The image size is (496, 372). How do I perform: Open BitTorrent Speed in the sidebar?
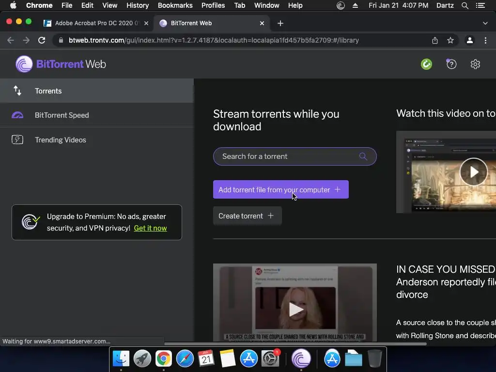click(97, 115)
